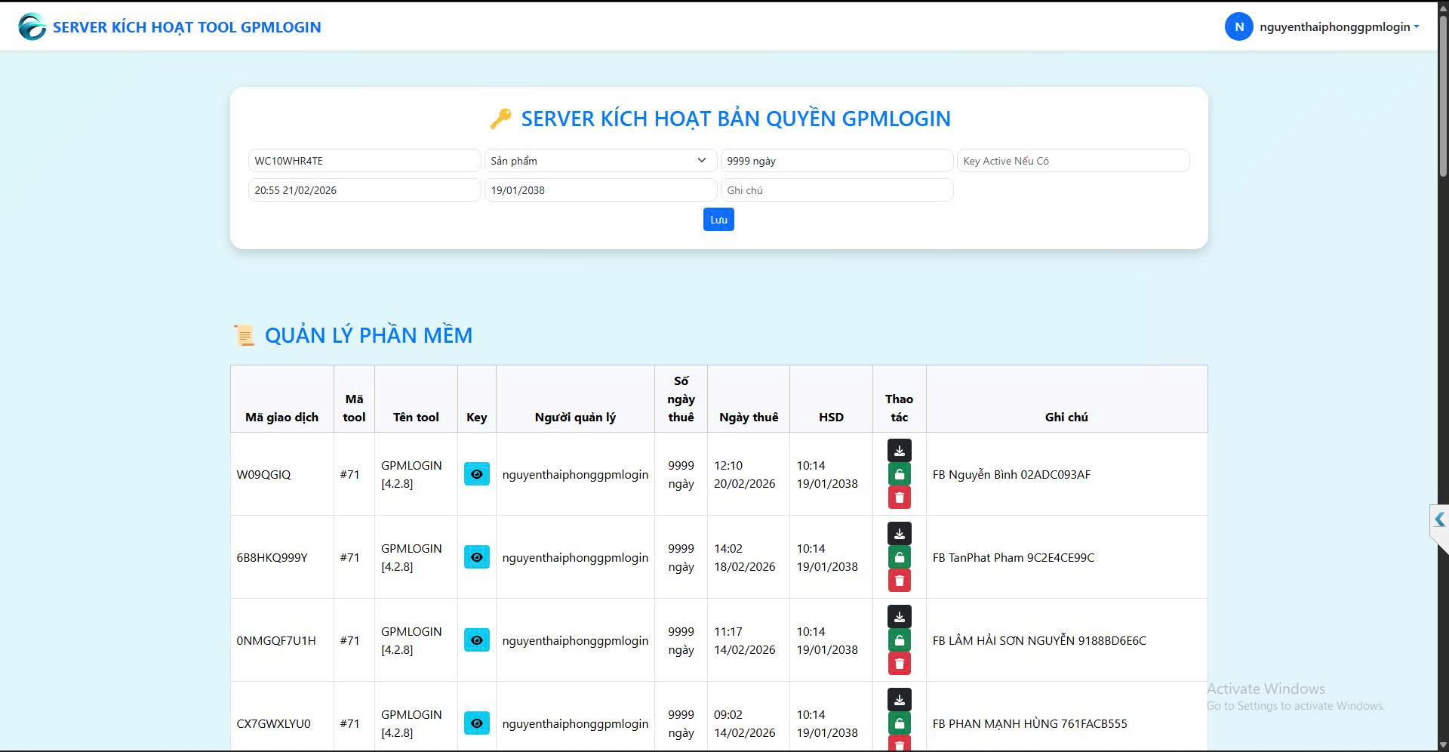This screenshot has height=752, width=1449.
Task: Click the 9999 ngày rental days field
Action: tap(836, 161)
